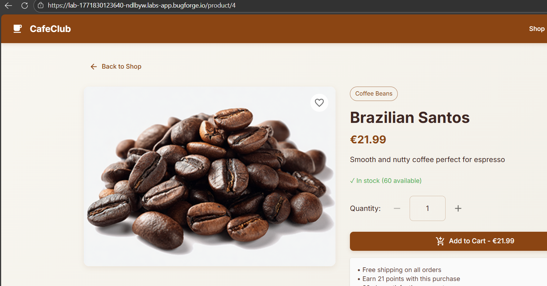View site information lock icon in address bar
This screenshot has height=286, width=547.
(x=41, y=5)
